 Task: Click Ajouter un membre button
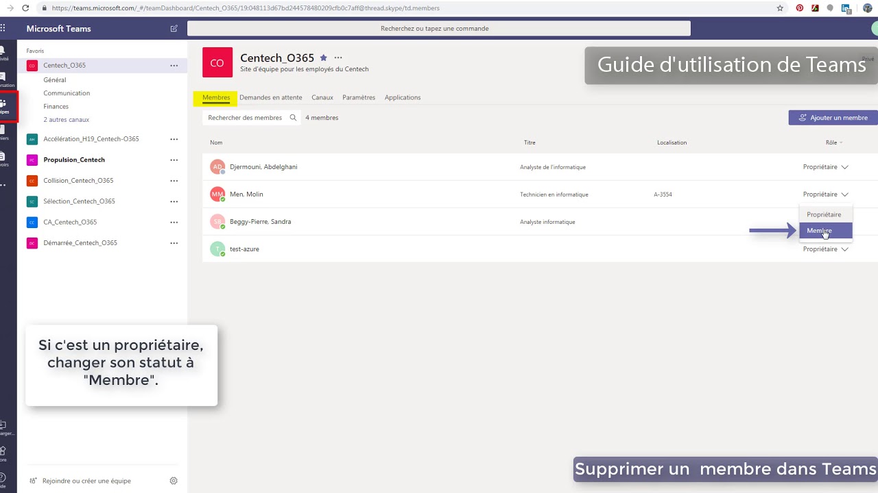[x=833, y=118]
